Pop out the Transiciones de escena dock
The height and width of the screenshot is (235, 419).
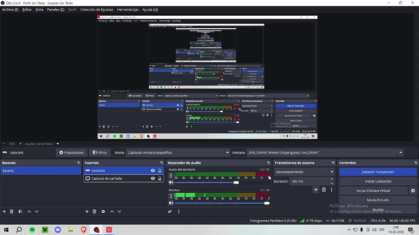pos(333,163)
